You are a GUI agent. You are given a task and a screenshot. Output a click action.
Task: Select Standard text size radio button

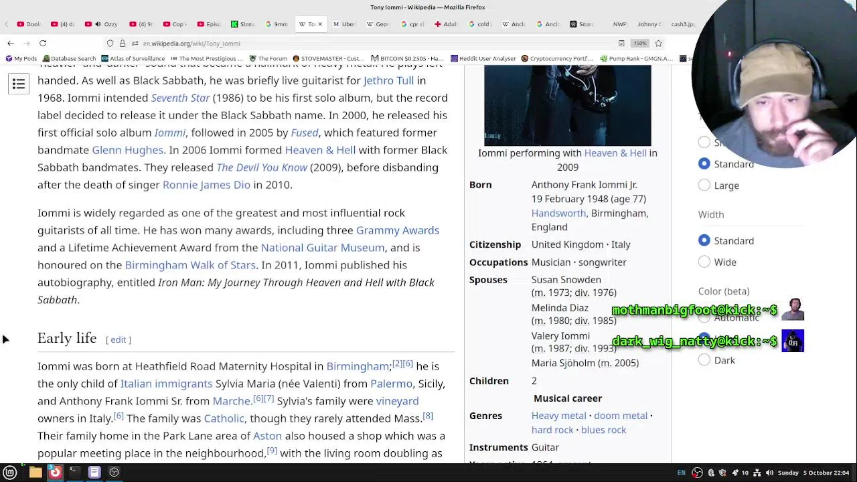click(704, 164)
